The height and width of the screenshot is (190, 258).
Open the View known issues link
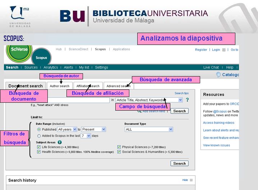point(216,145)
